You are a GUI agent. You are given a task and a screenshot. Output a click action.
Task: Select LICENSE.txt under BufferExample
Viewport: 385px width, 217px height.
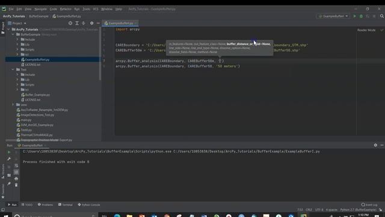coord(32,64)
